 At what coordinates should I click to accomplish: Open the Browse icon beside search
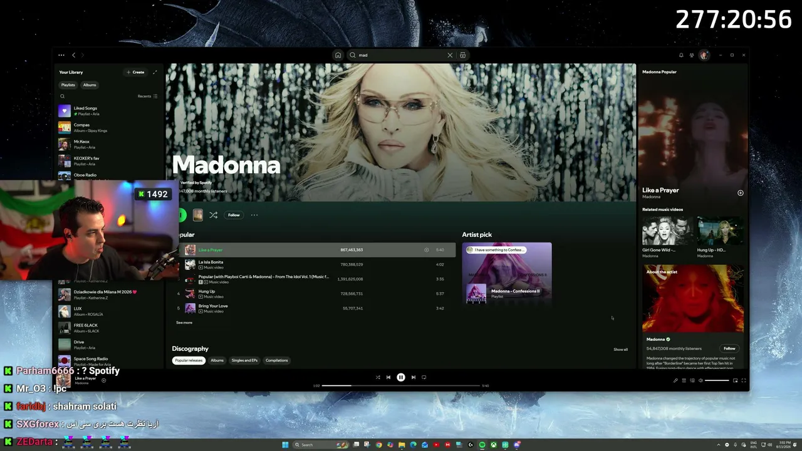click(463, 55)
